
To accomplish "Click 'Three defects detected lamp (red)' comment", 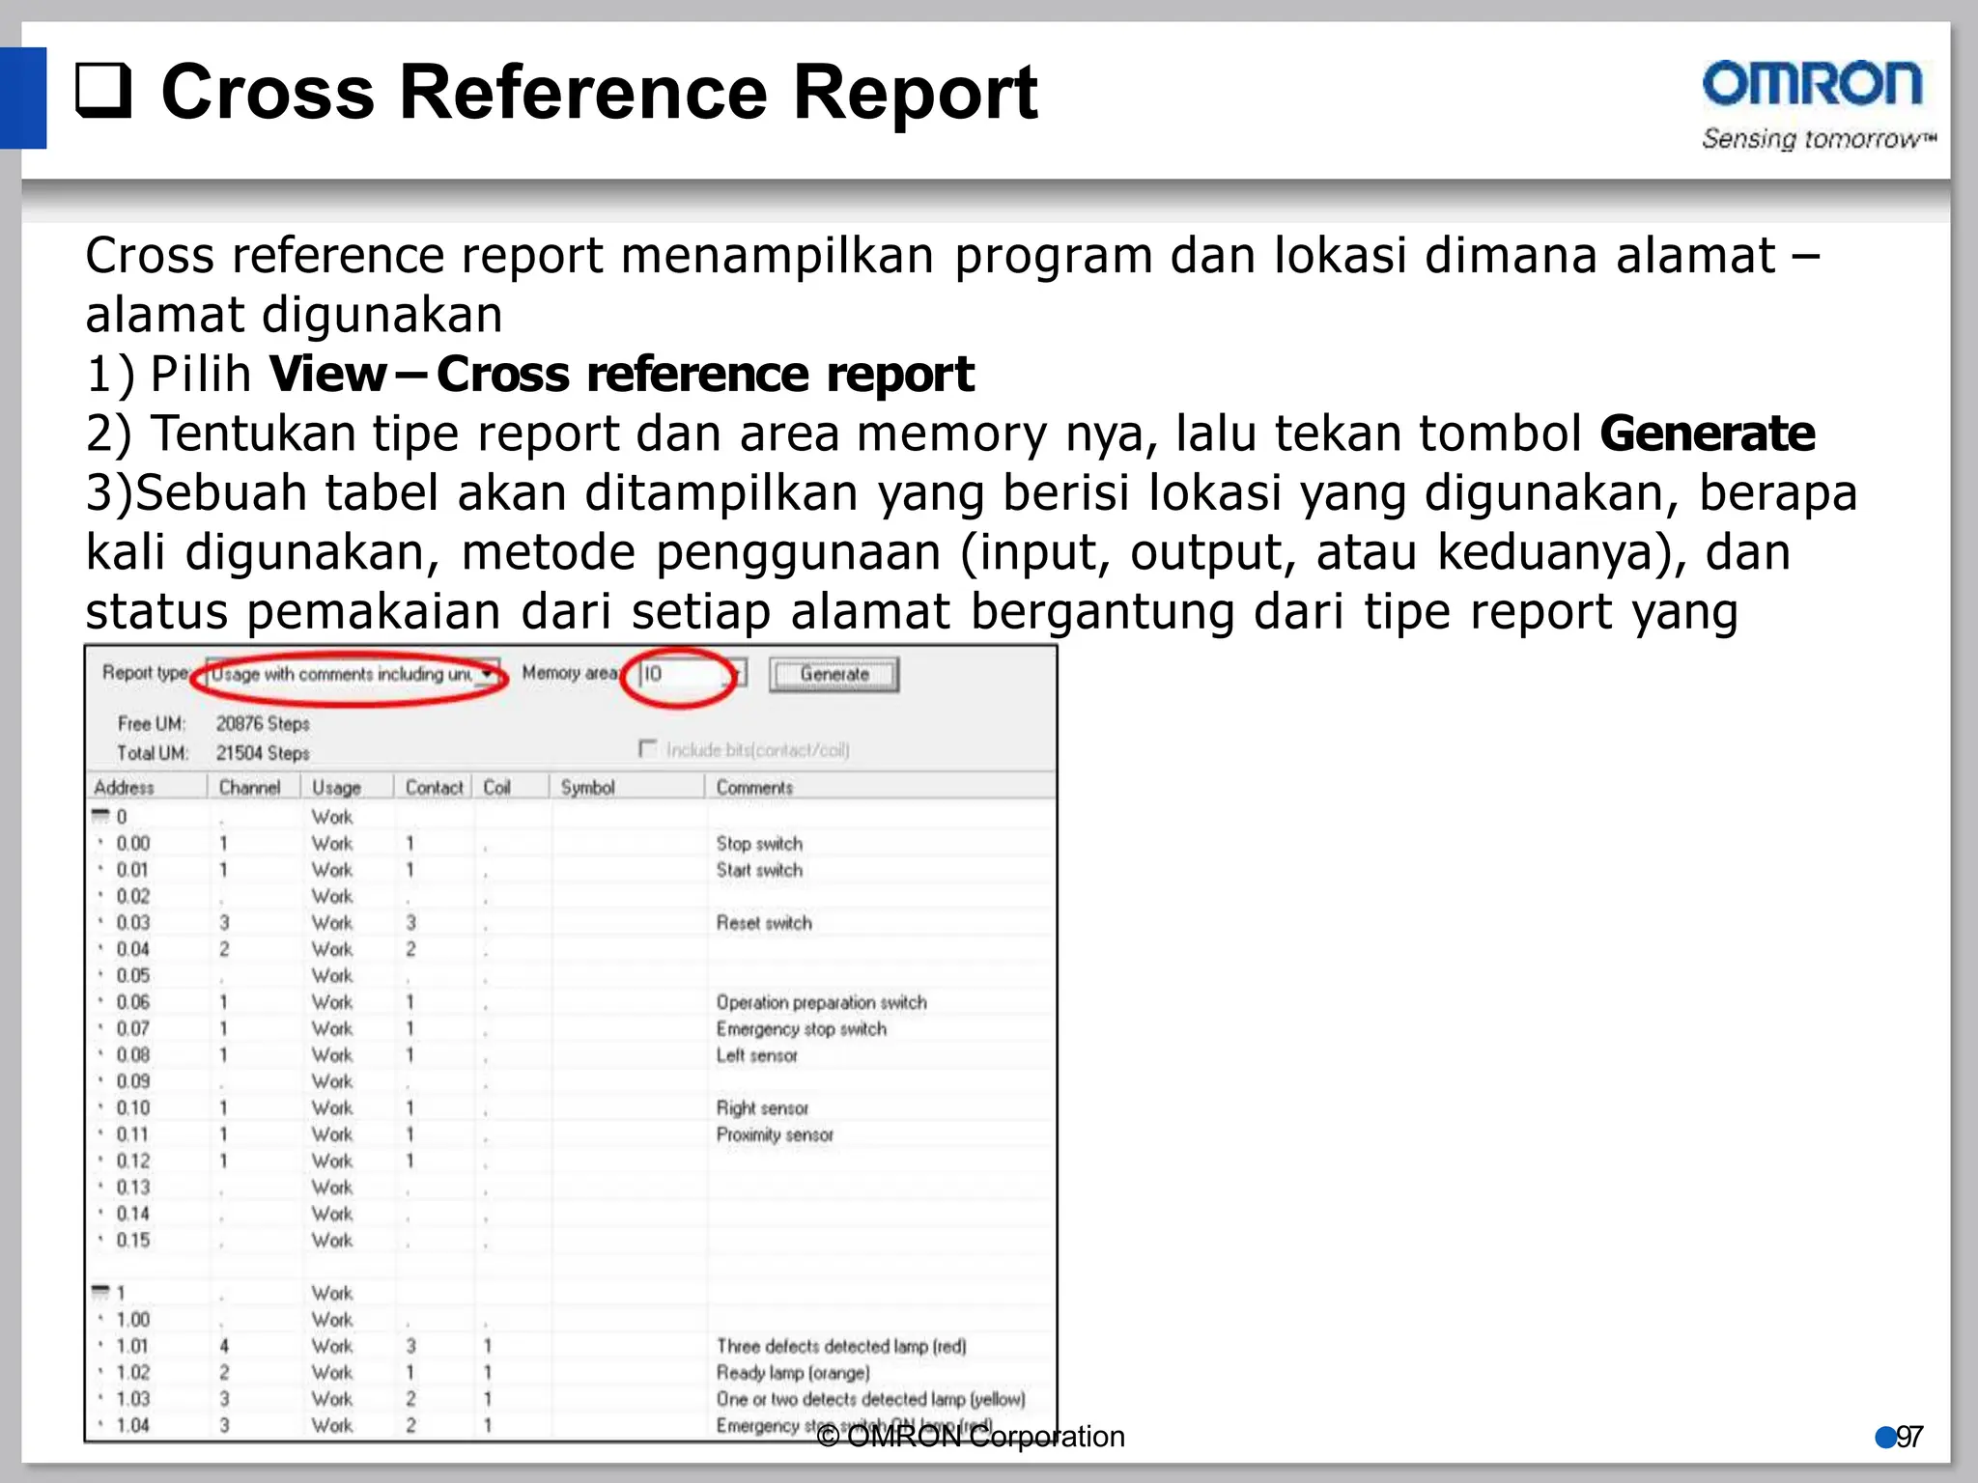I will pos(841,1346).
